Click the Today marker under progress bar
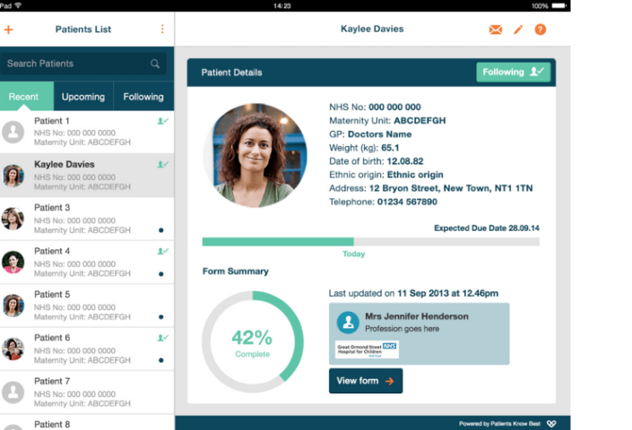The image size is (632, 430). (x=354, y=254)
